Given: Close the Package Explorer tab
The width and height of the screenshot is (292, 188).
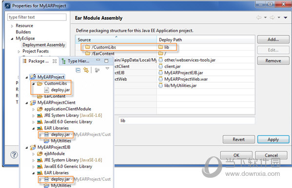Looking at the screenshot, I should click(x=55, y=61).
